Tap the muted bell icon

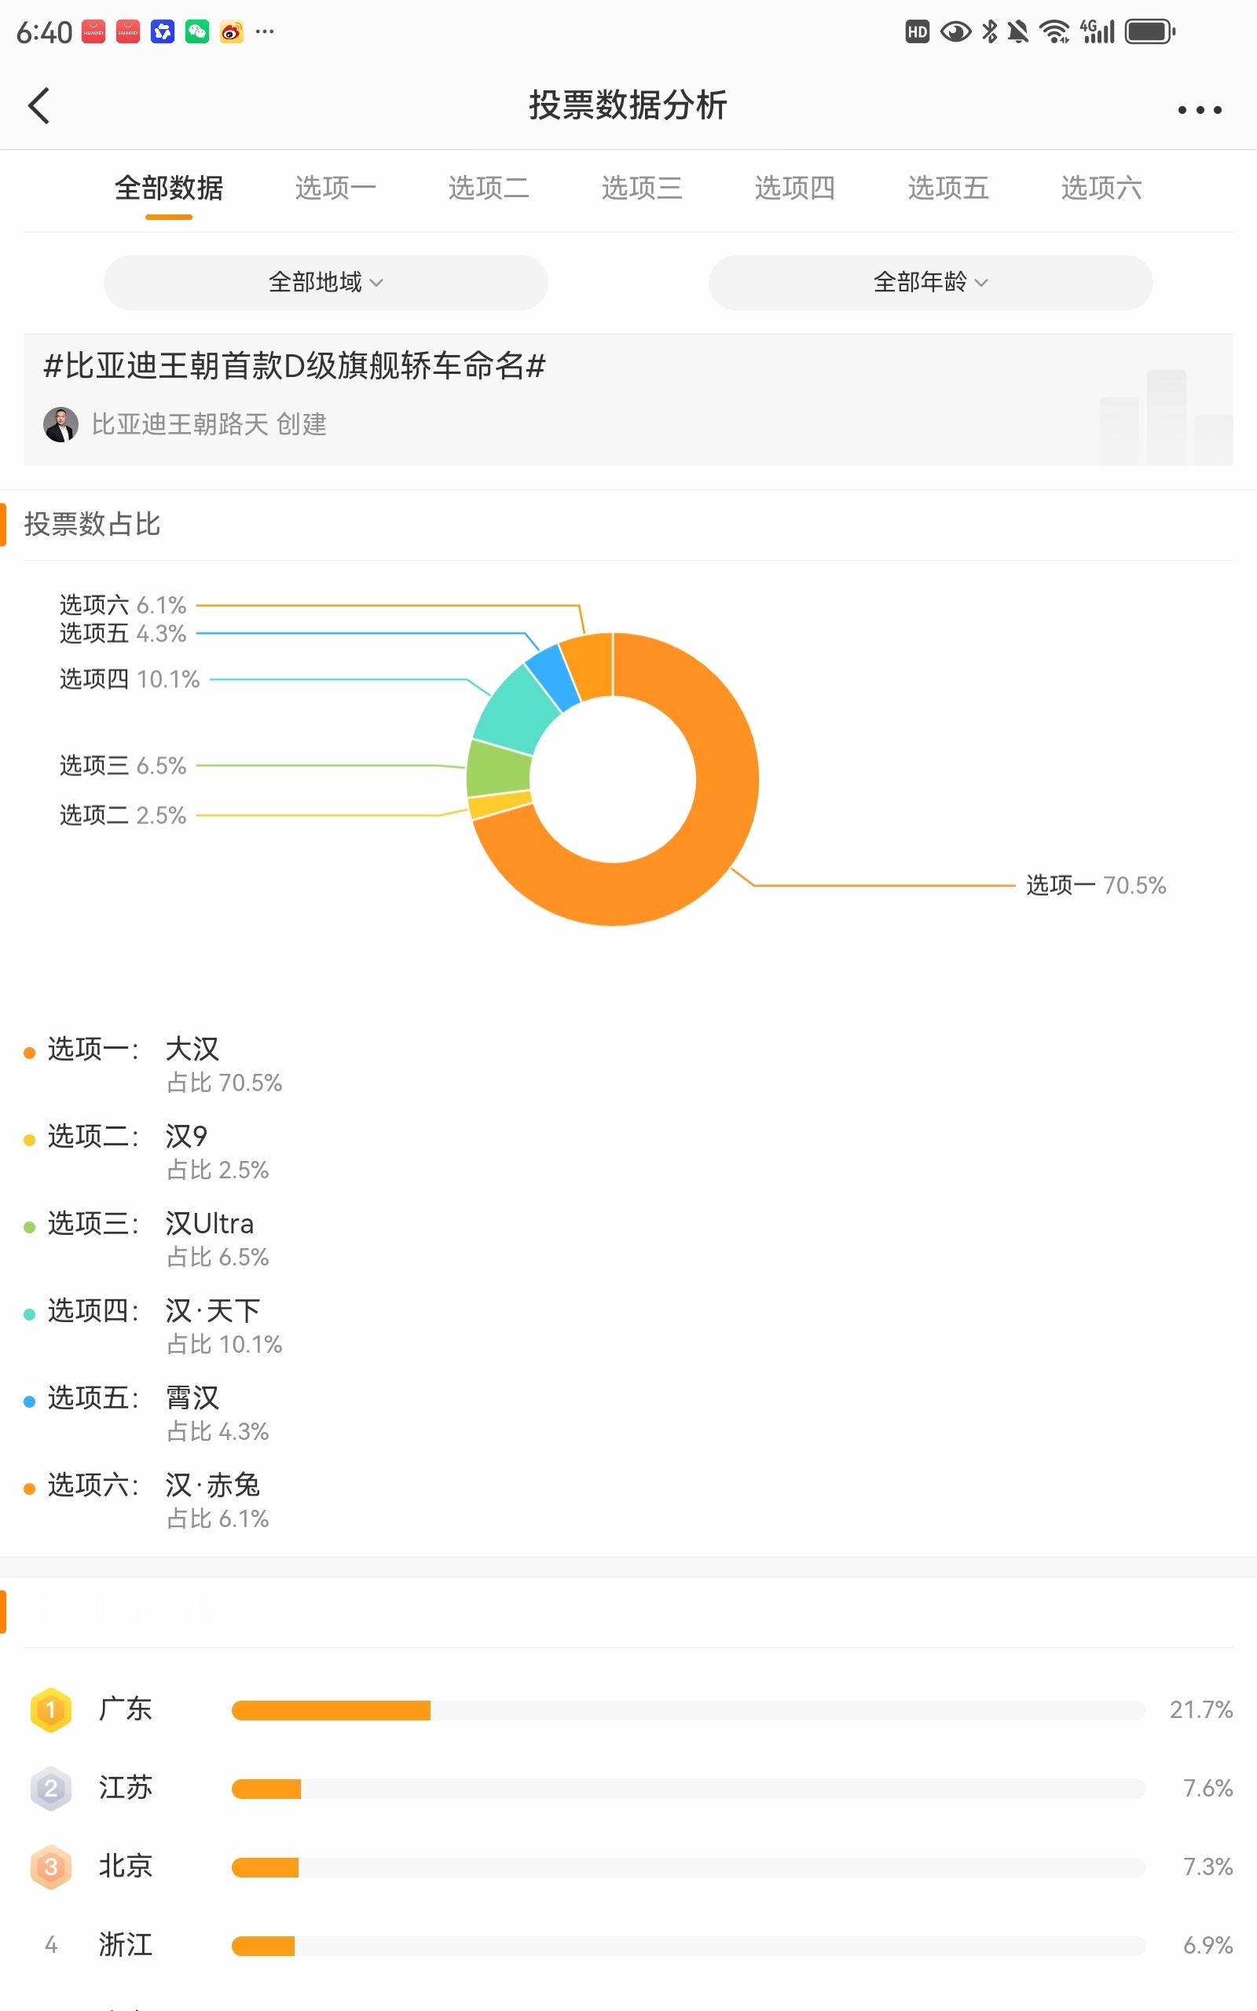pos(1017,31)
